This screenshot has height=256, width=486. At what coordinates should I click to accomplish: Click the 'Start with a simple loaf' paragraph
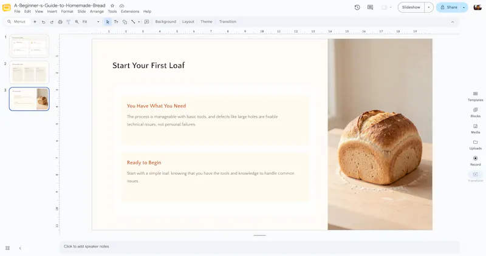coord(210,177)
